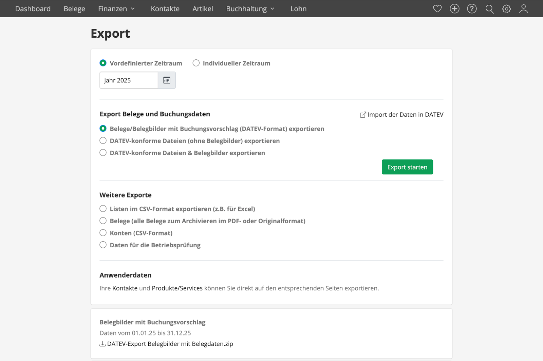
Task: Open settings via the gear icon
Action: pyautogui.click(x=506, y=8)
